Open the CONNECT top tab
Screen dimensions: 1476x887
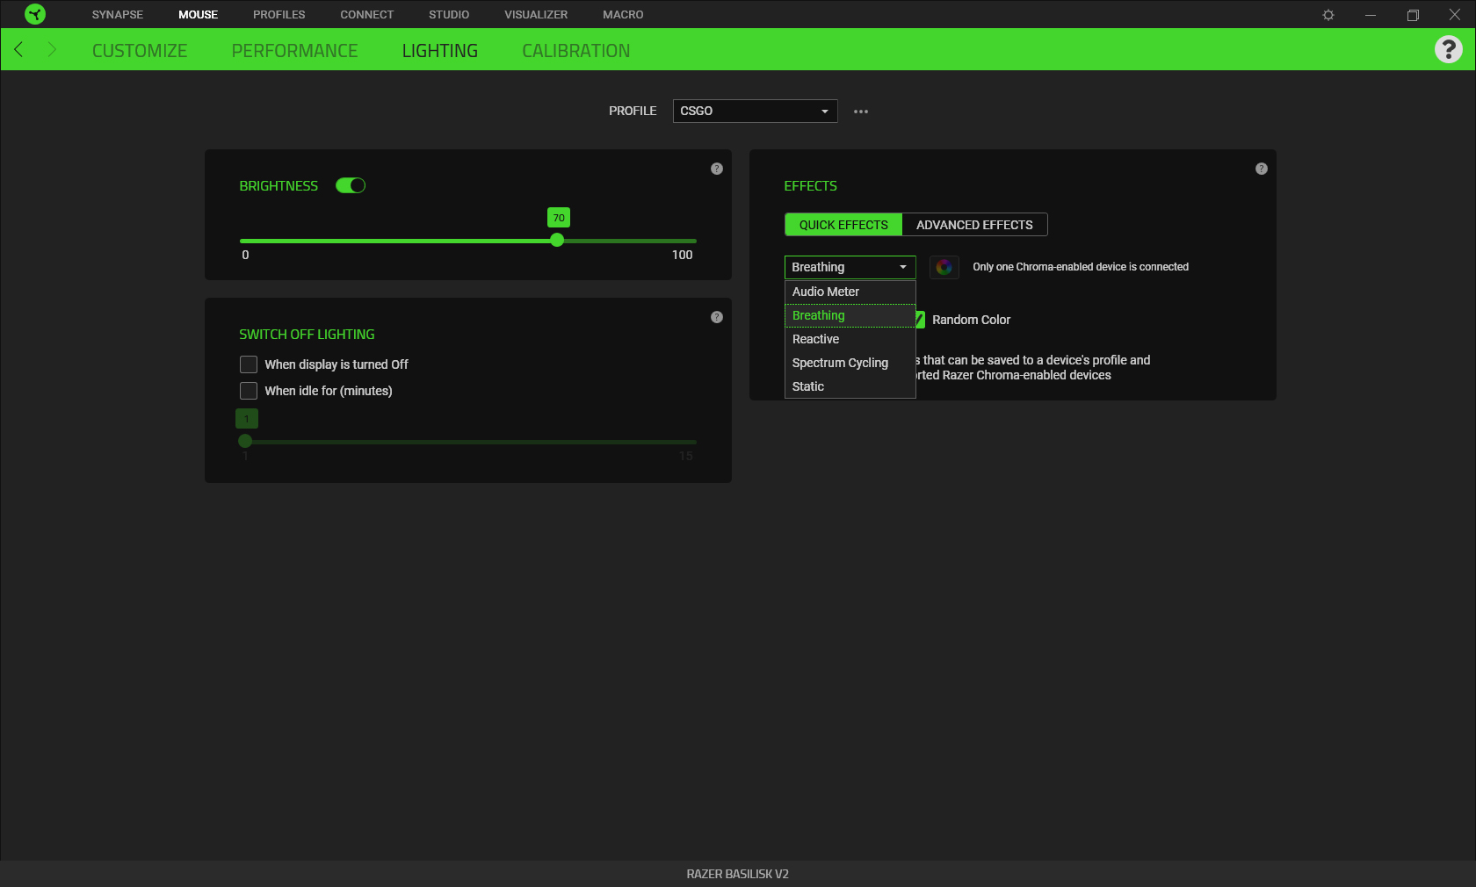367,15
